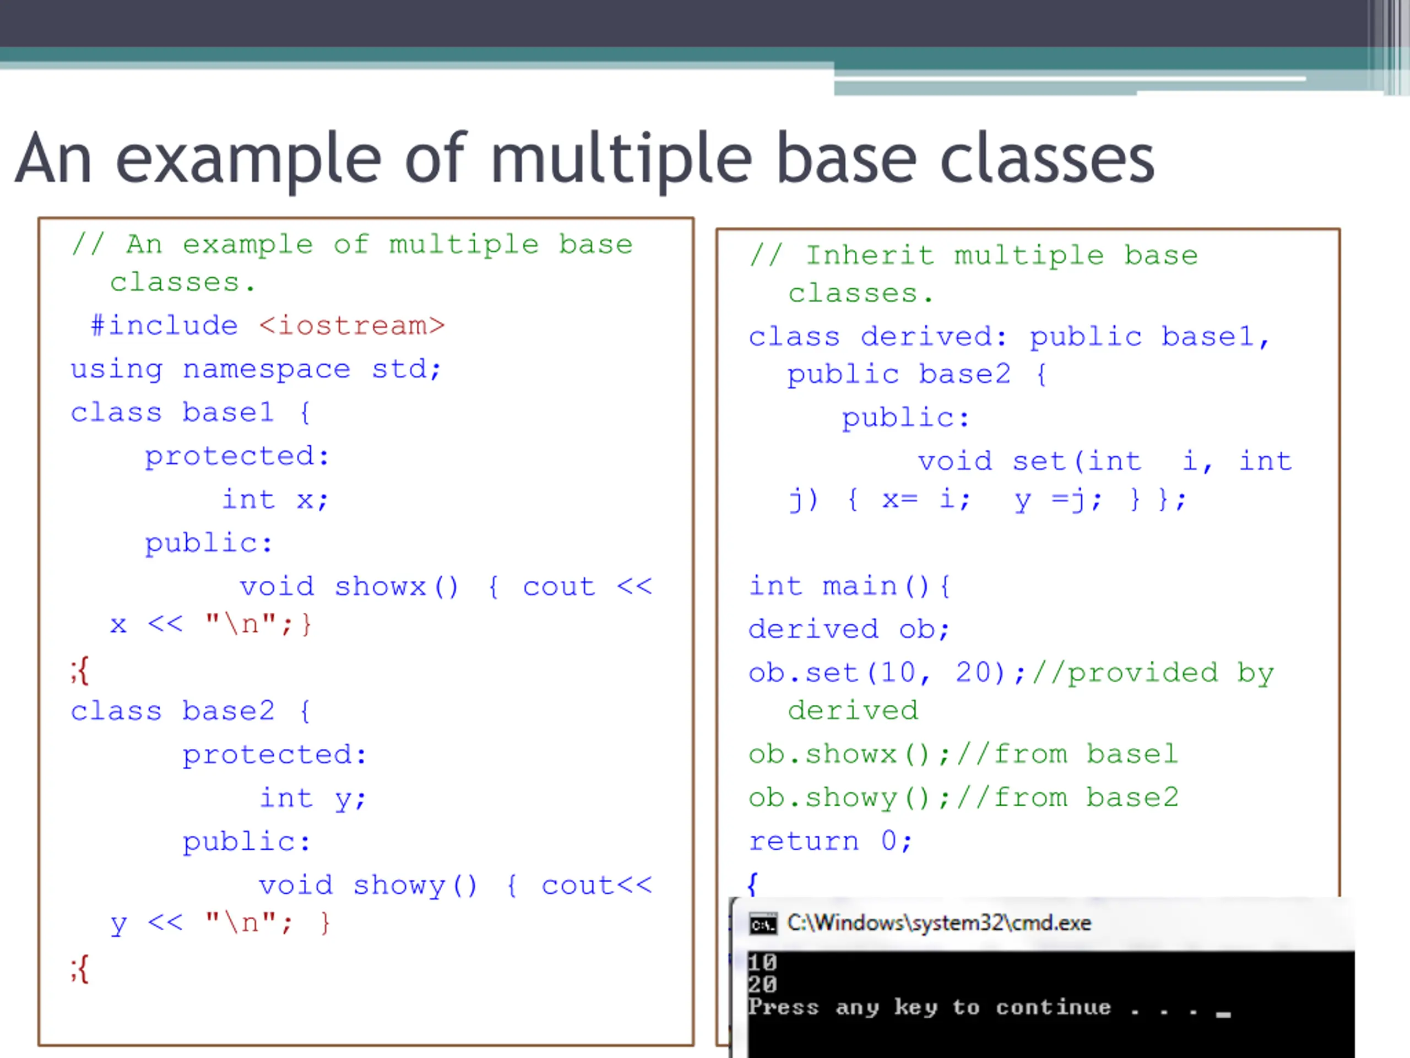Click the 'int y;' member declaration
Viewport: 1410px width, 1058px height.
click(312, 798)
